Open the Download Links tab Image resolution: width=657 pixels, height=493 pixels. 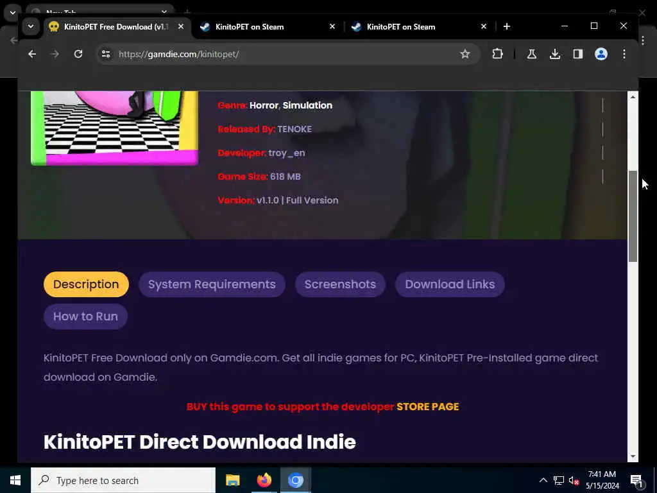(450, 284)
